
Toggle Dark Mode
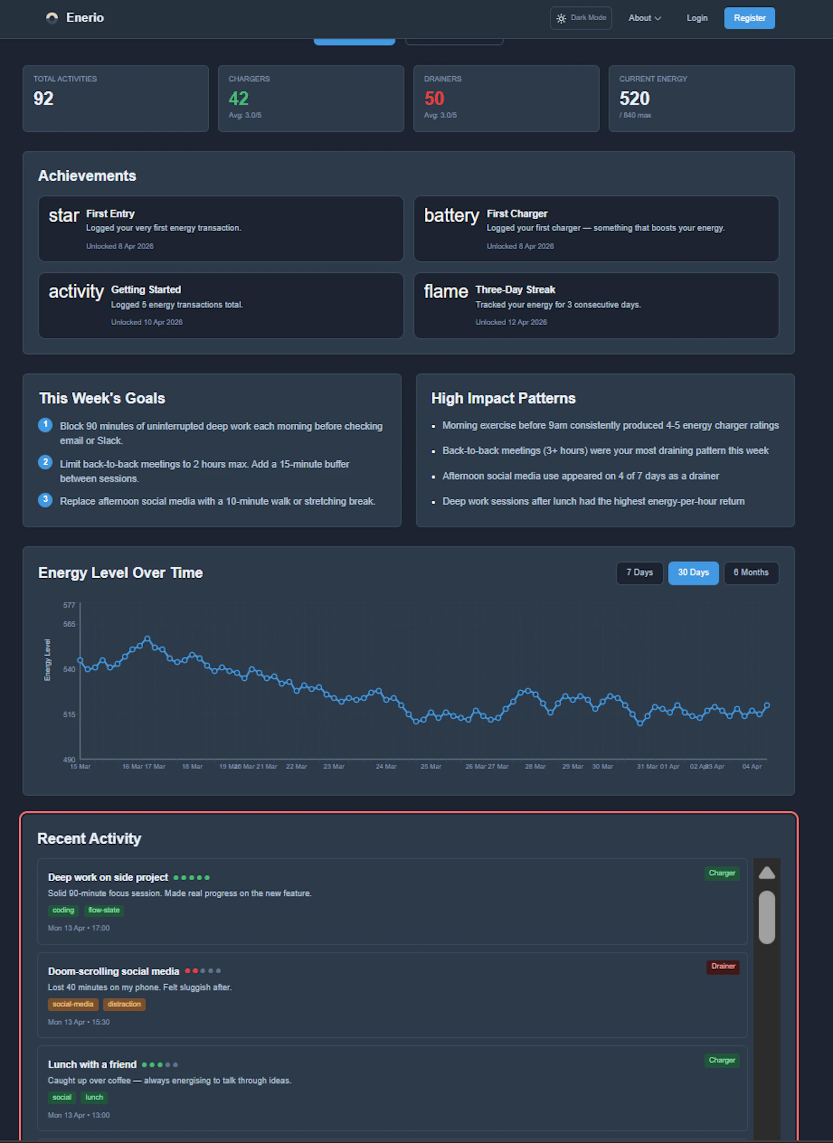coord(580,18)
